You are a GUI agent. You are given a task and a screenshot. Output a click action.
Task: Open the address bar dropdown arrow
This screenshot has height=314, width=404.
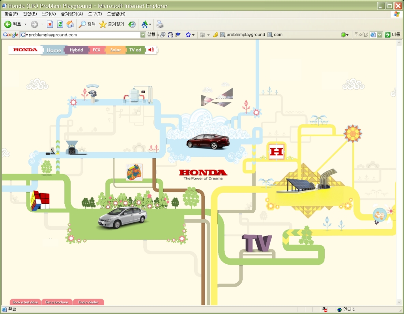pyautogui.click(x=380, y=35)
